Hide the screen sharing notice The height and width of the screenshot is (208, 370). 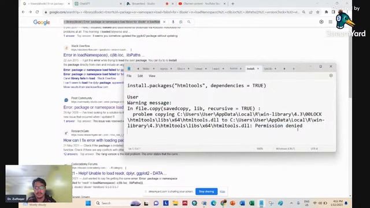pos(222,191)
